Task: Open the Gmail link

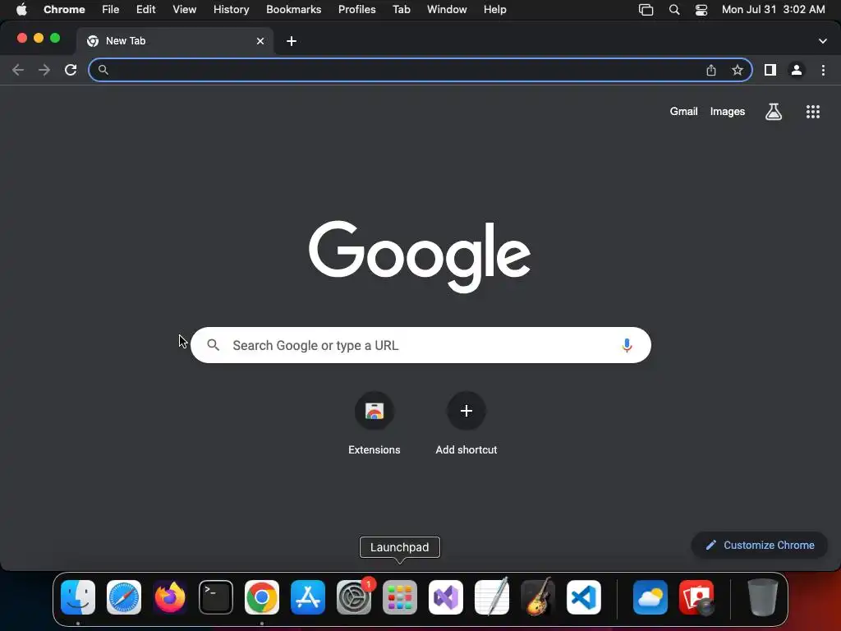Action: (x=683, y=112)
